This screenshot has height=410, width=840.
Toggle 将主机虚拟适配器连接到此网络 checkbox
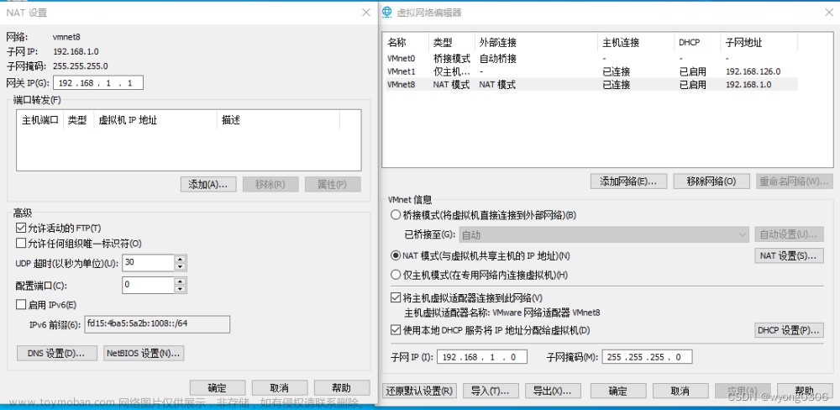396,297
